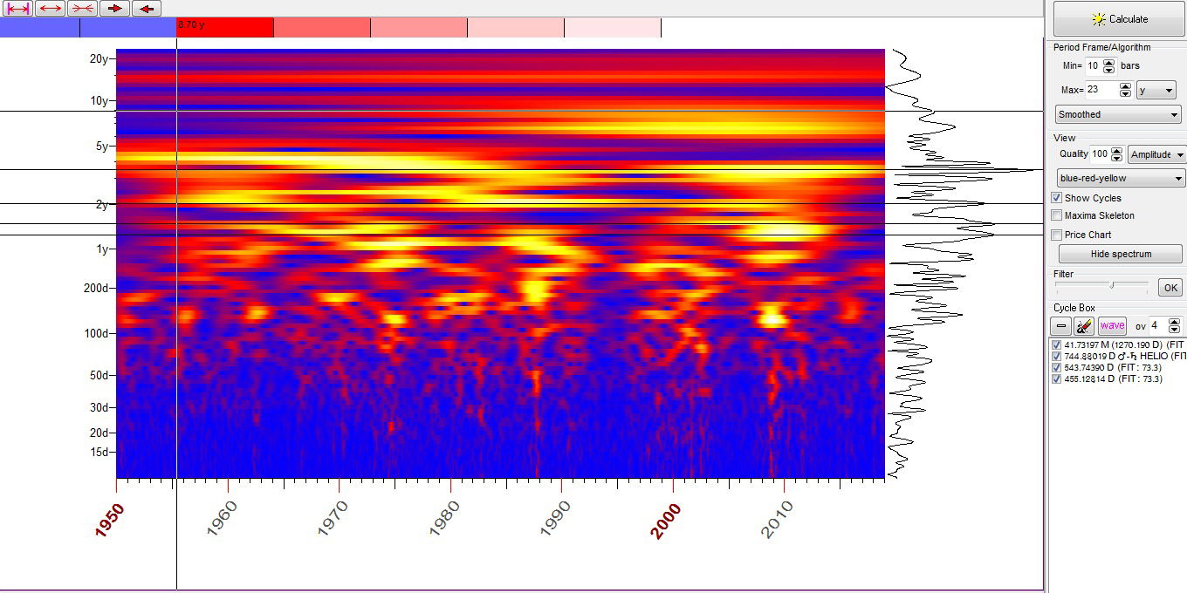Click the magenta wave button
This screenshot has width=1187, height=593.
1112,326
